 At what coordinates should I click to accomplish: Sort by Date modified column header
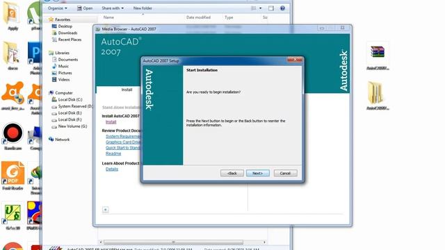click(198, 17)
